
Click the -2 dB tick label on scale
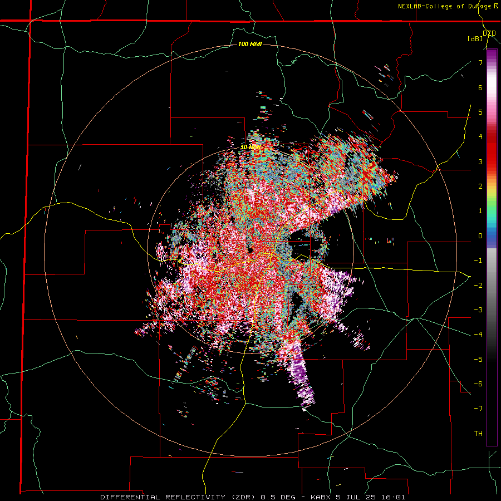(478, 286)
